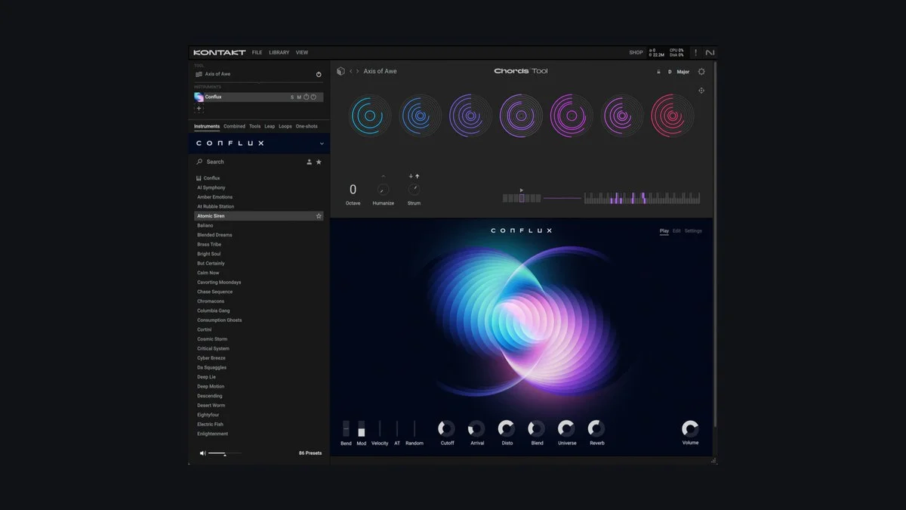The width and height of the screenshot is (906, 510).
Task: Go to the next tool preset arrow
Action: click(x=358, y=71)
